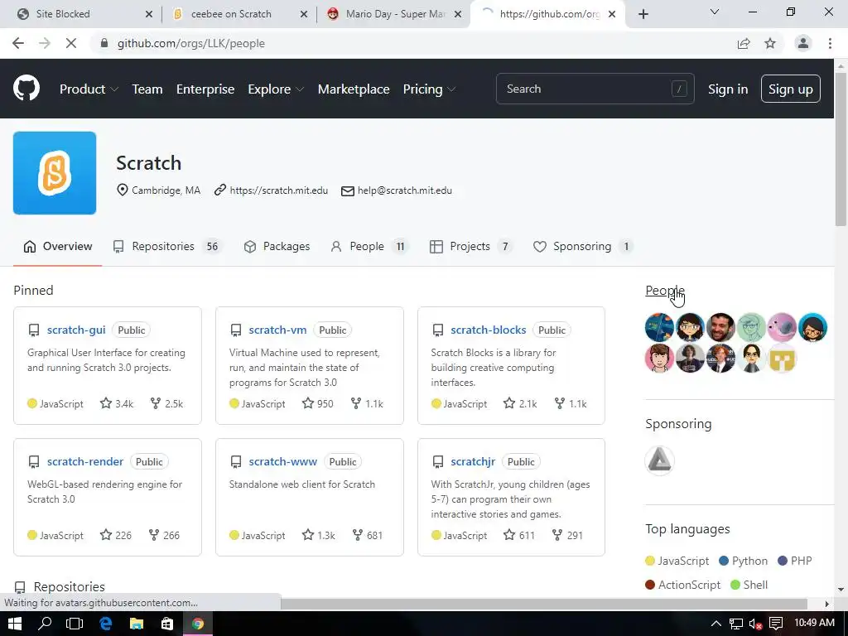The image size is (848, 636).
Task: Expand the Product dropdown menu
Action: pyautogui.click(x=89, y=89)
